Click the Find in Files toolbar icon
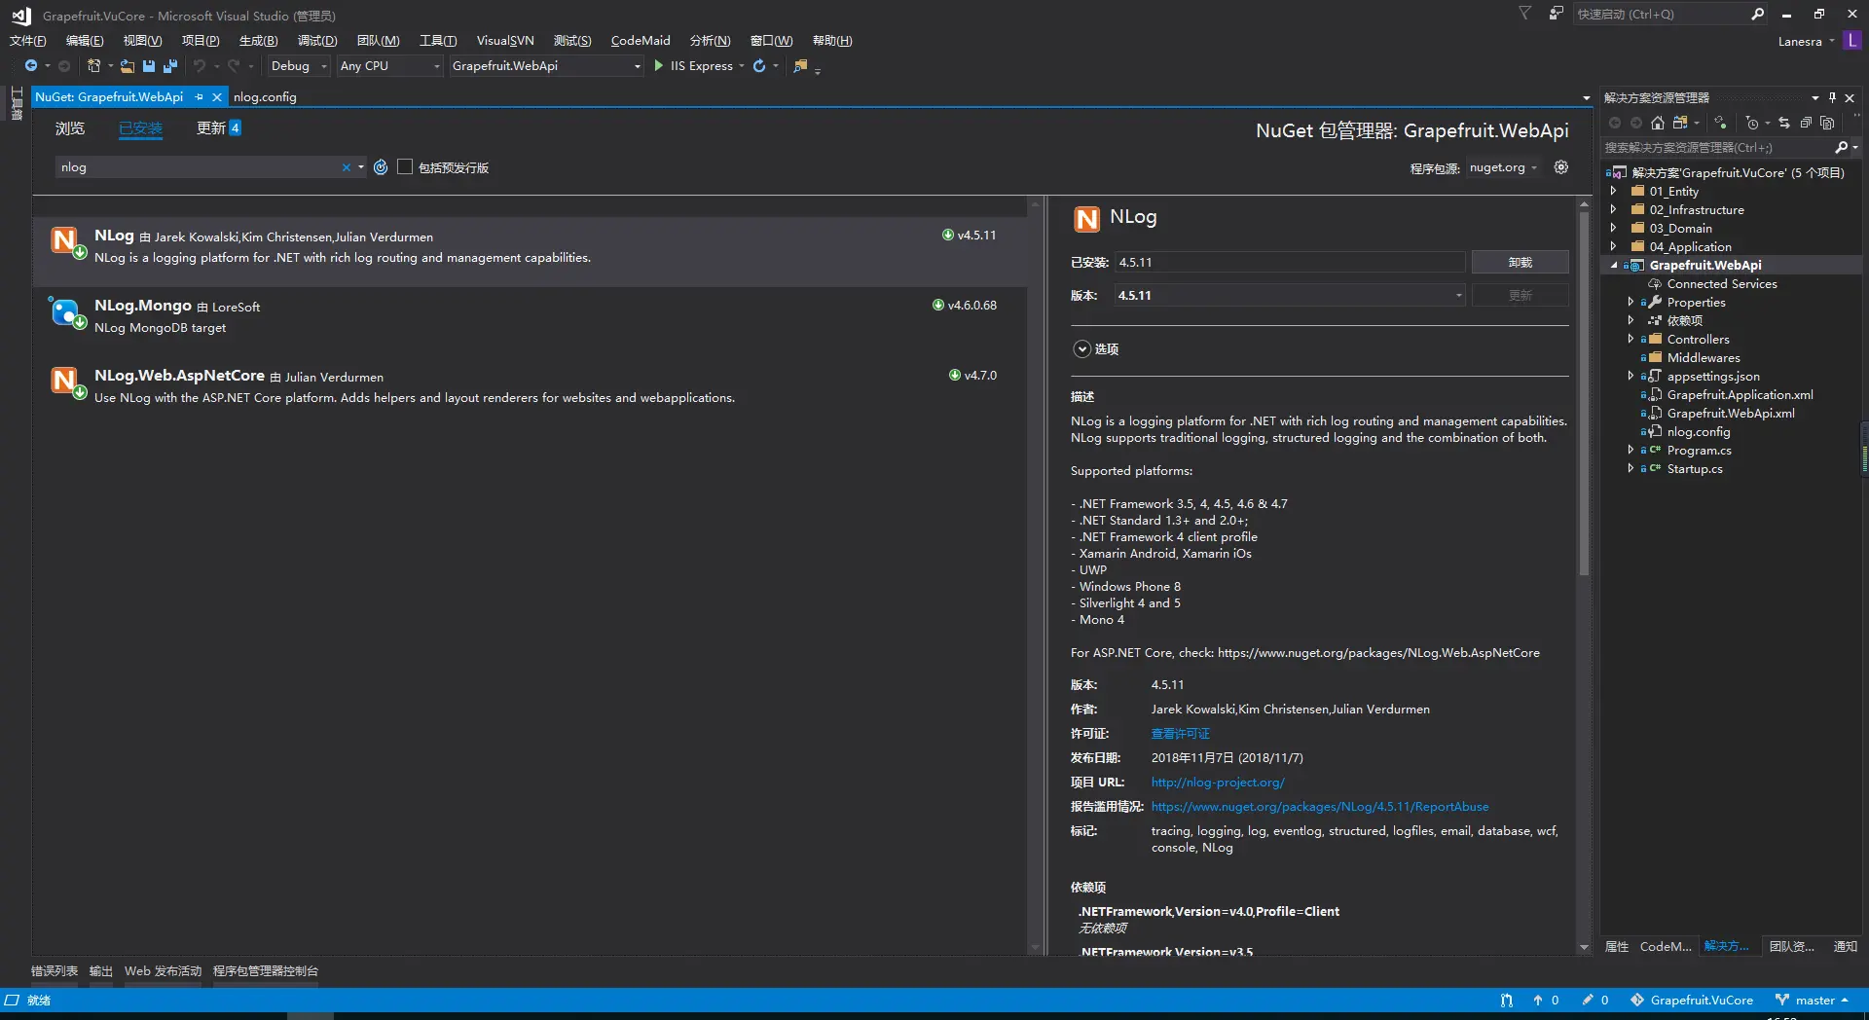 click(x=800, y=66)
